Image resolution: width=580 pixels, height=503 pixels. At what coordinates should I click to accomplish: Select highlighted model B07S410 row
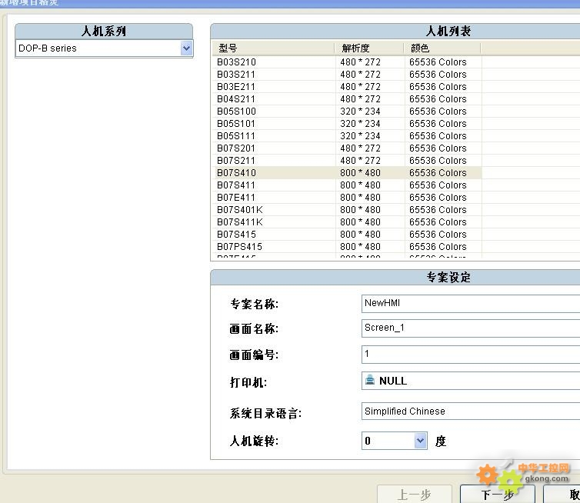(347, 173)
